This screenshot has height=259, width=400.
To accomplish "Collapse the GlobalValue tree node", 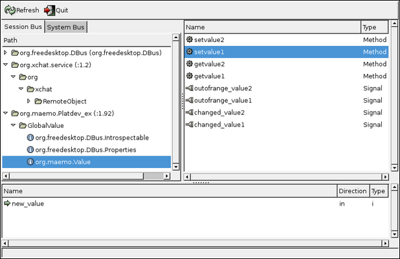I will pos(14,126).
